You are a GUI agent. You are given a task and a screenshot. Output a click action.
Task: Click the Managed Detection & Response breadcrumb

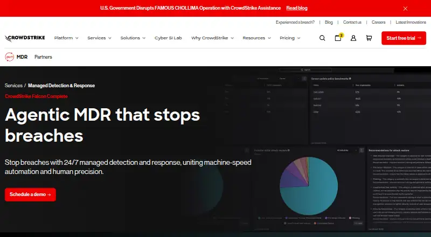pos(61,86)
